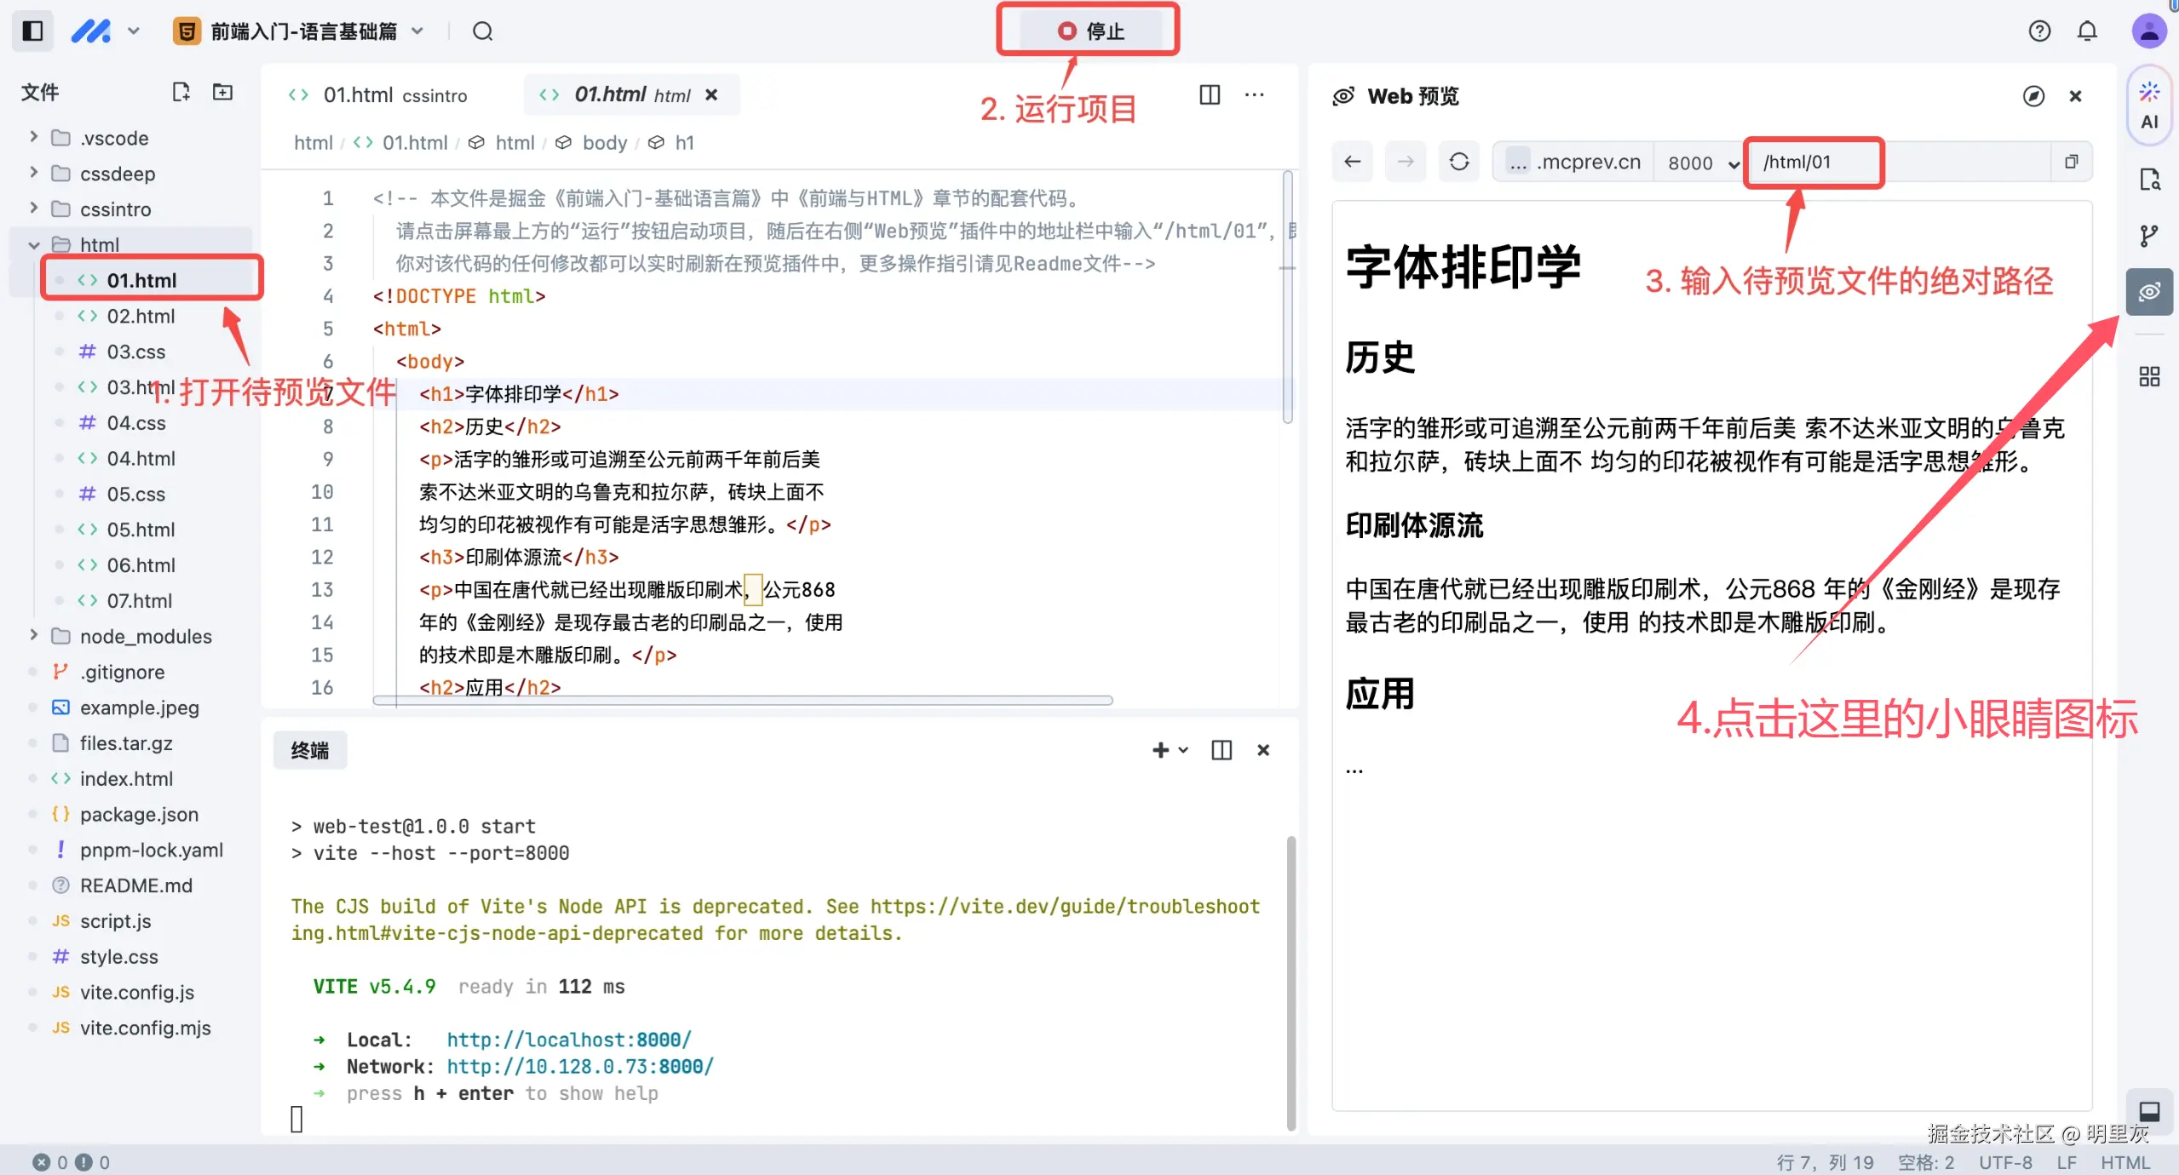Viewport: 2179px width, 1175px height.
Task: Open the extensions grid icon in right sidebar
Action: tap(2148, 376)
